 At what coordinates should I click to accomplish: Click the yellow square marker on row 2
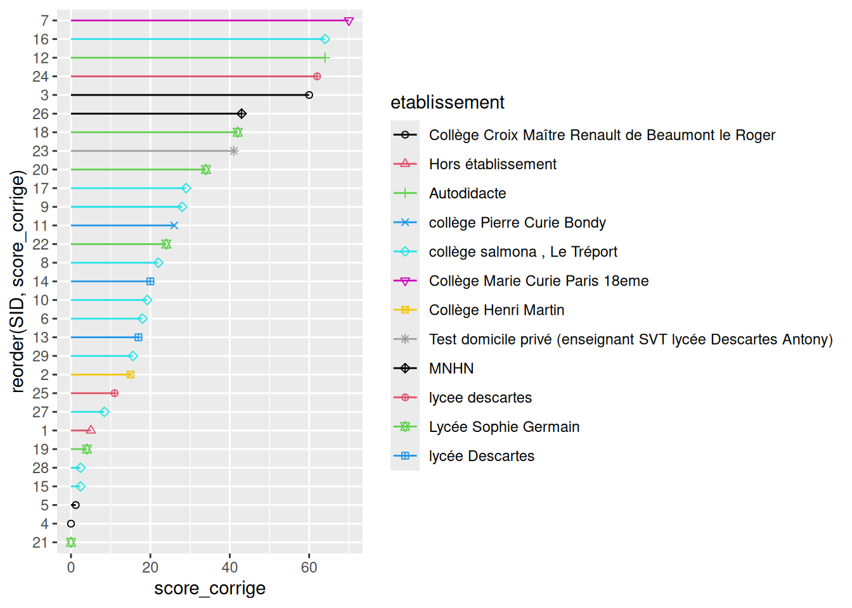pos(131,375)
